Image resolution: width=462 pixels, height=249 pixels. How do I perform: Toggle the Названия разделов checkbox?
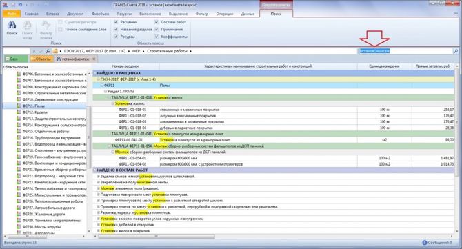pos(116,29)
